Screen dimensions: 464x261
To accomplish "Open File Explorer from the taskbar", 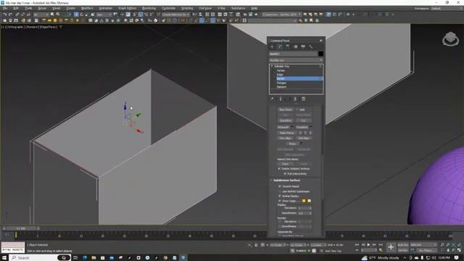I will click(94, 258).
